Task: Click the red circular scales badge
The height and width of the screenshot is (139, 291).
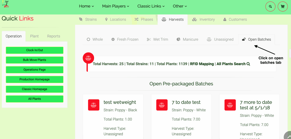Action: click(x=88, y=58)
